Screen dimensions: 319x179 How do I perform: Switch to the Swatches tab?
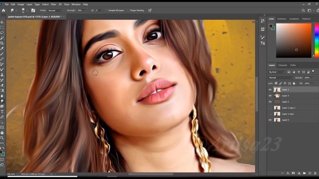point(282,19)
